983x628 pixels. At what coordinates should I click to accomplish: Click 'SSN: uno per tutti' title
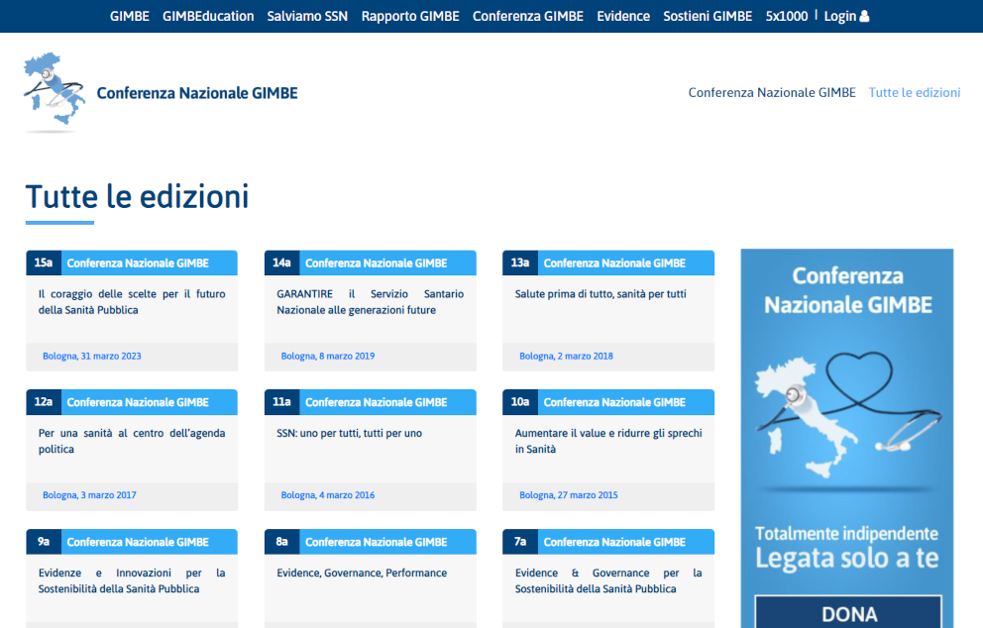point(349,433)
